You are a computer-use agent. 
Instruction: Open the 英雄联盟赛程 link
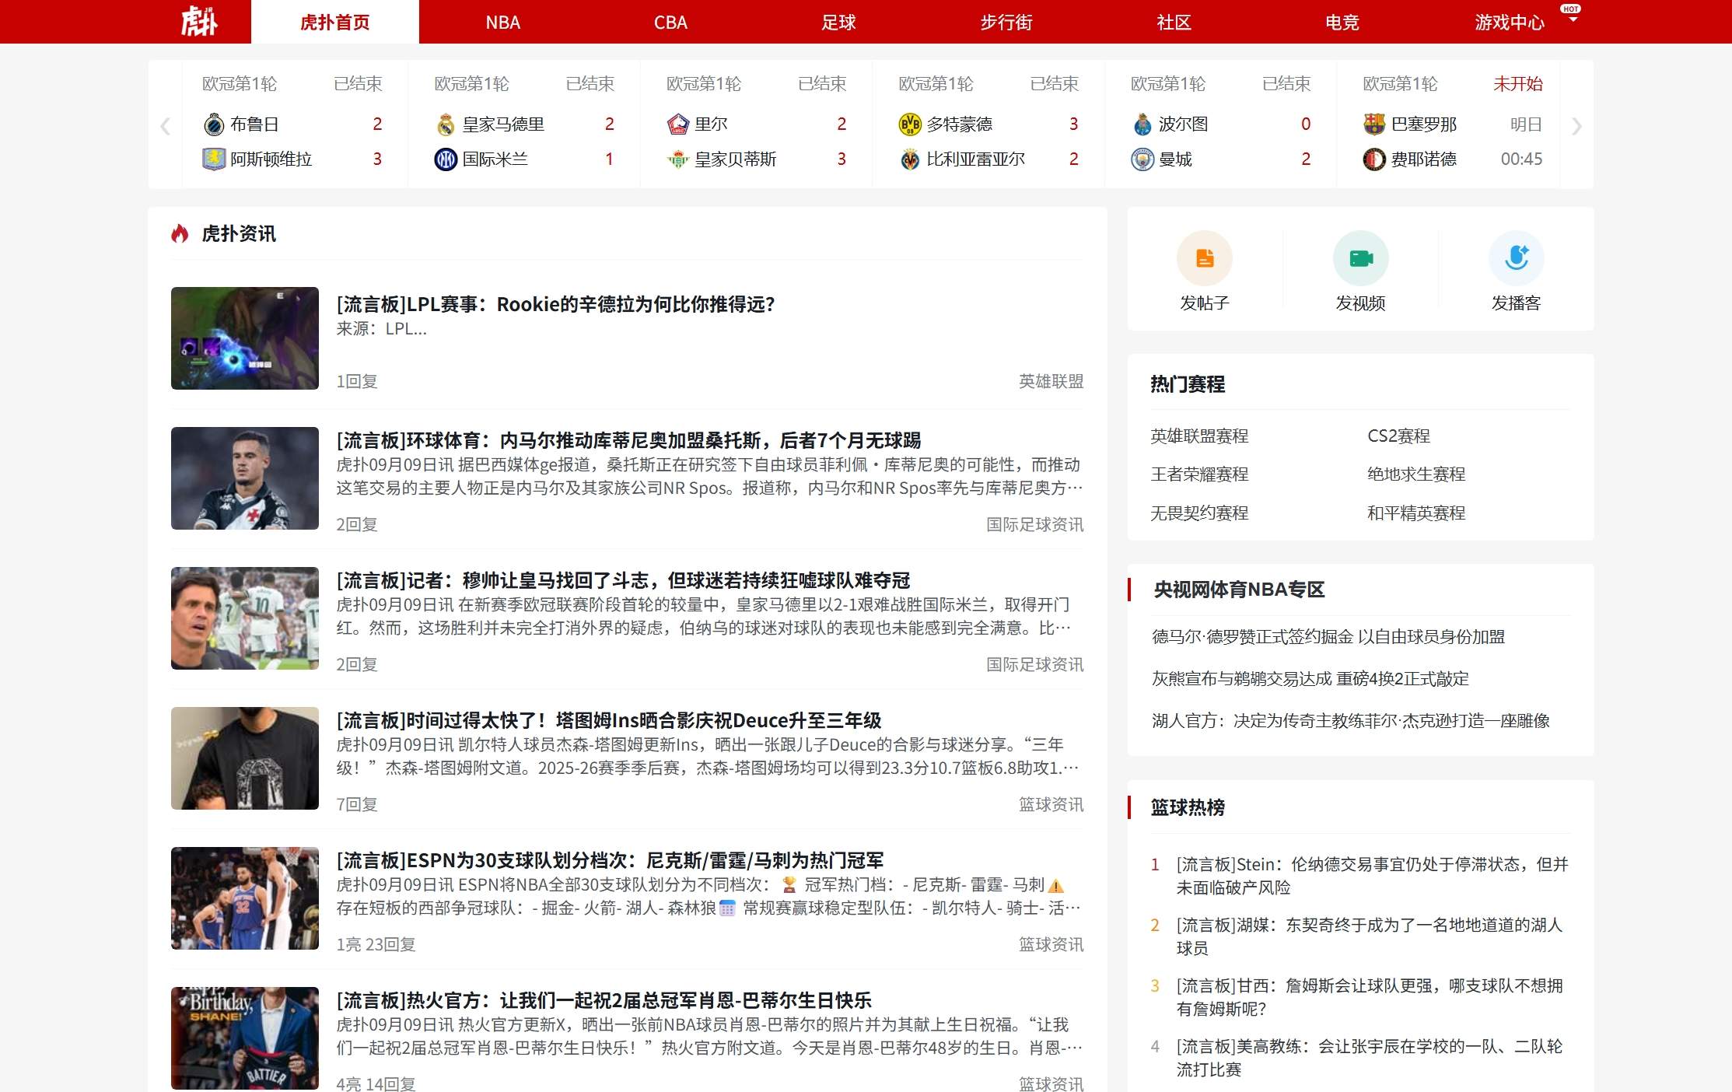tap(1199, 436)
